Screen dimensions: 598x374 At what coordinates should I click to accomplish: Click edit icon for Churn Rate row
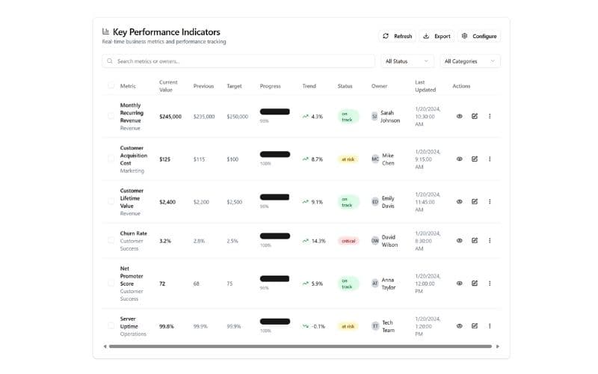point(475,241)
